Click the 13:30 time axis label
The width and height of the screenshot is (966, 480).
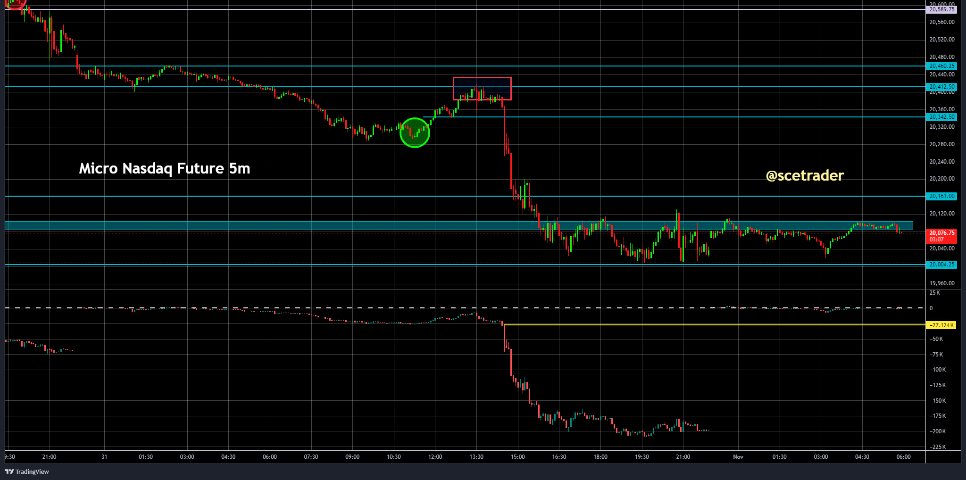point(476,457)
